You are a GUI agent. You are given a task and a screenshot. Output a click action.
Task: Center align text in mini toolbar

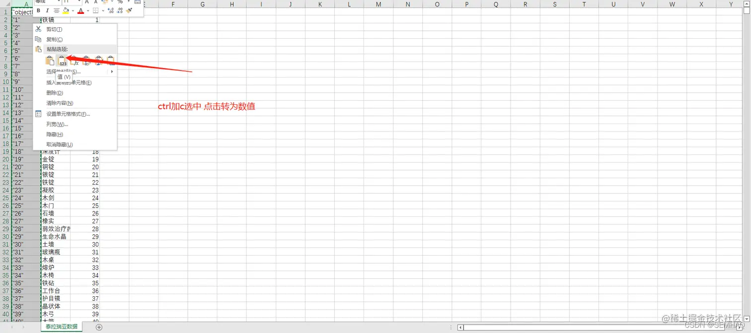point(56,10)
